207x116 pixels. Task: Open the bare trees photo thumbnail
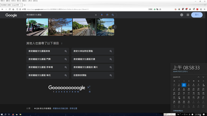(x=61, y=27)
